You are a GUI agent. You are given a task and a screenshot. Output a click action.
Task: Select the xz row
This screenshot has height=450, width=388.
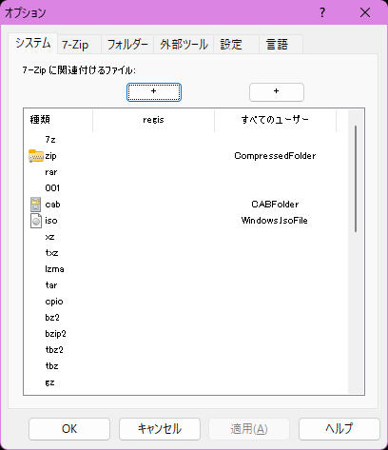(49, 237)
